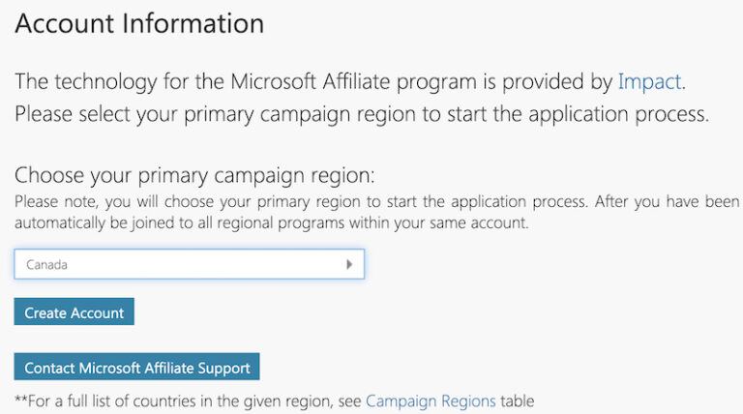Click the Create Account button
Screen dimensions: 743x414
pyautogui.click(x=74, y=312)
